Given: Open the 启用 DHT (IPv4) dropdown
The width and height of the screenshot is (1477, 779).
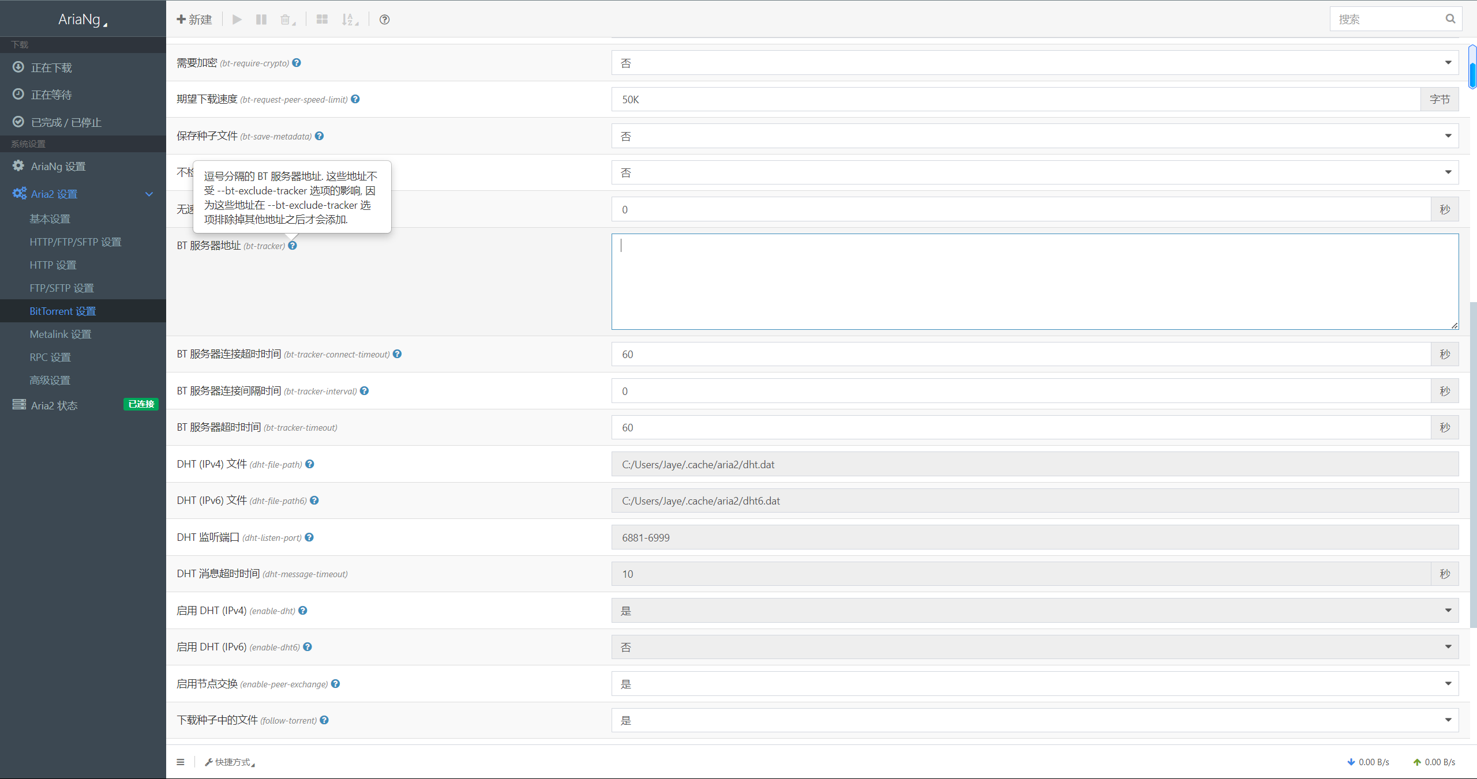Looking at the screenshot, I should click(x=1035, y=611).
